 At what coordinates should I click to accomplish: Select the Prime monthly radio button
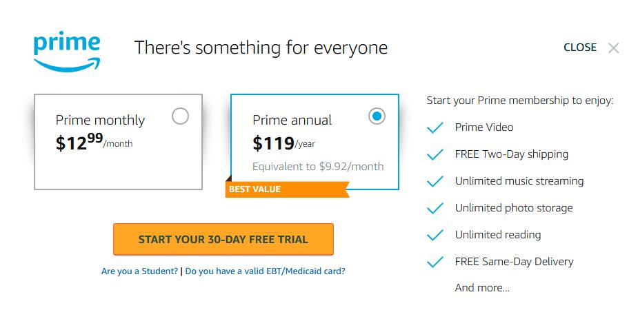180,116
